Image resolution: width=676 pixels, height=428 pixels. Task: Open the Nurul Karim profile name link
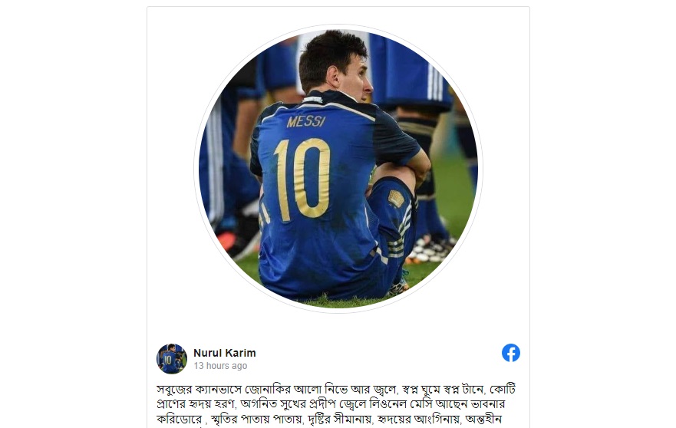[x=225, y=353]
